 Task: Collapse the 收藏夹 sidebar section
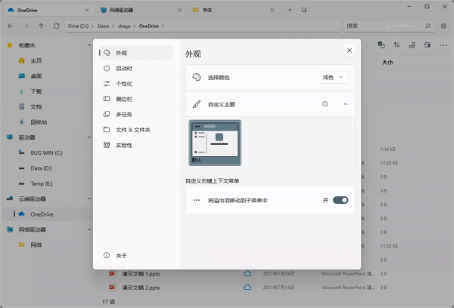point(89,45)
